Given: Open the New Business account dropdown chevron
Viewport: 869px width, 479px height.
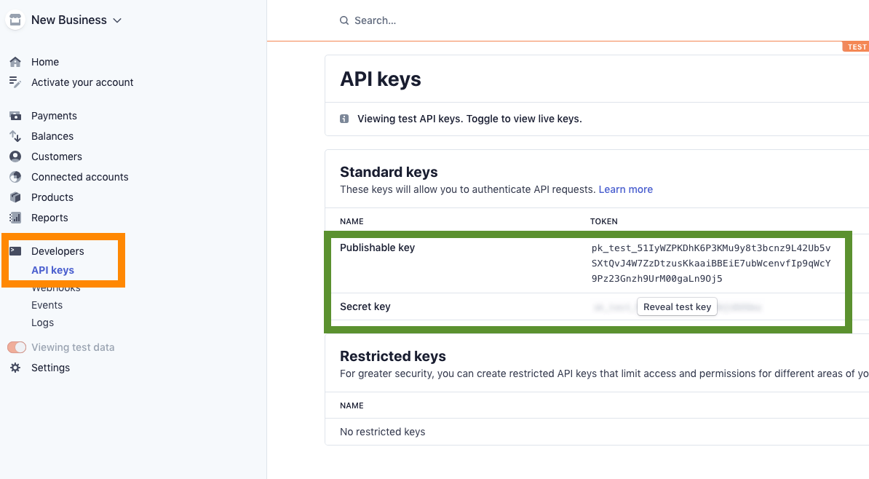Looking at the screenshot, I should [117, 20].
